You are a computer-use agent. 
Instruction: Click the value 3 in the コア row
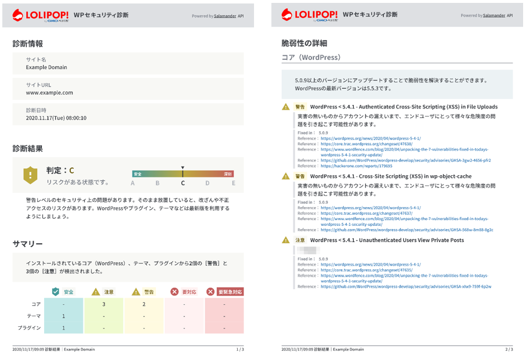click(x=104, y=304)
